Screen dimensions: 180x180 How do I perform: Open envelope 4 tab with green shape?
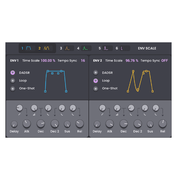pyautogui.click(x=84, y=48)
